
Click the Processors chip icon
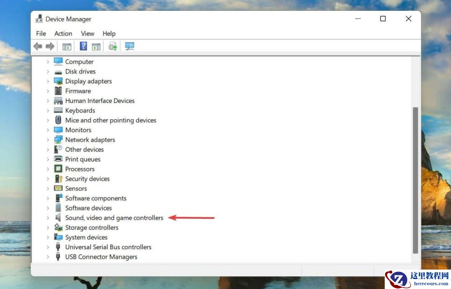[58, 169]
